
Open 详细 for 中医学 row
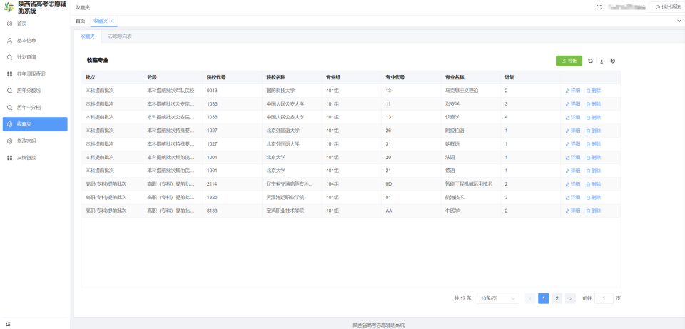(x=573, y=211)
